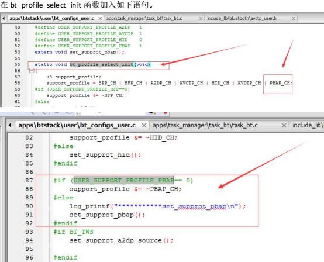Click the 'set_supprot_pbap();' call on line 91
The width and height of the screenshot is (324, 262).
(x=108, y=215)
